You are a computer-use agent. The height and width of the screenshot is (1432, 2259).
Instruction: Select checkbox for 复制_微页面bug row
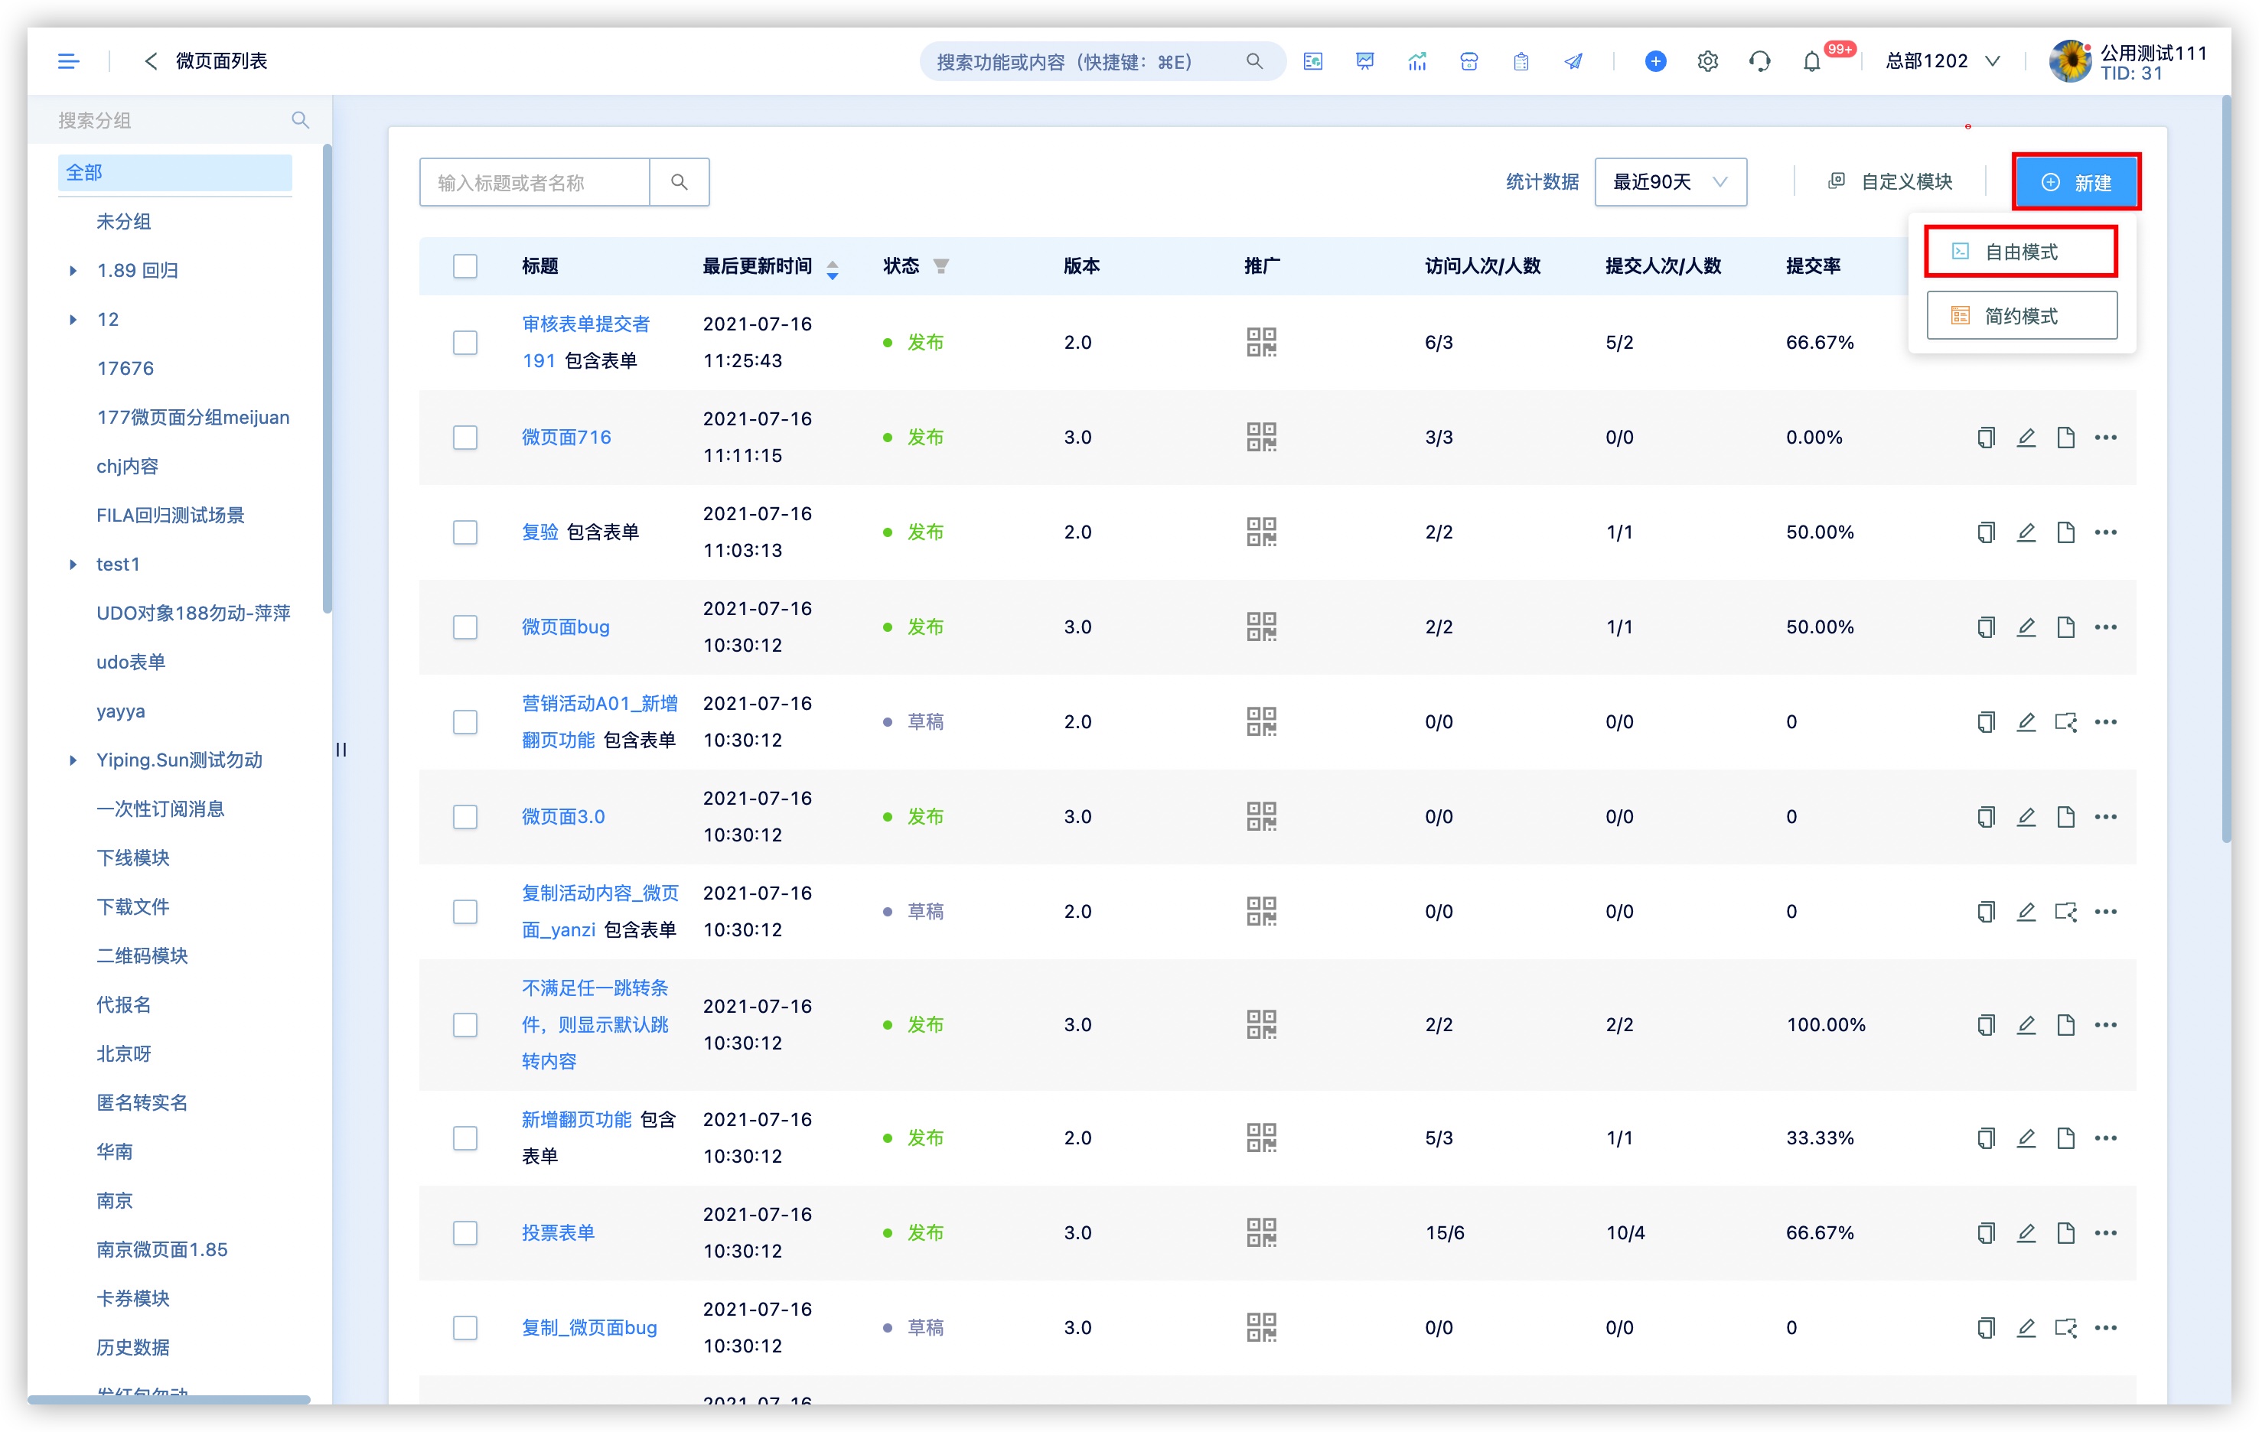point(465,1327)
